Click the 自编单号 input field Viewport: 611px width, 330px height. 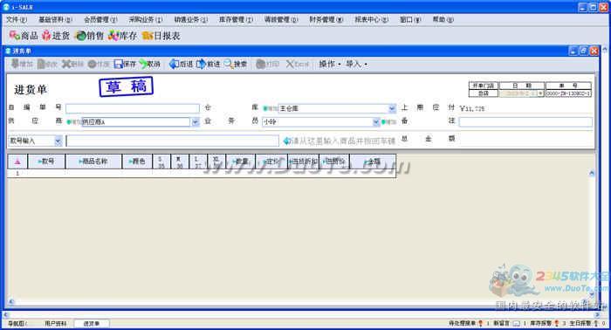point(133,108)
